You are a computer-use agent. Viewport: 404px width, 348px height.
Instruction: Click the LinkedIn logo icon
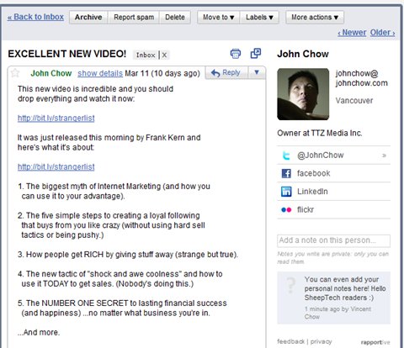pyautogui.click(x=286, y=192)
